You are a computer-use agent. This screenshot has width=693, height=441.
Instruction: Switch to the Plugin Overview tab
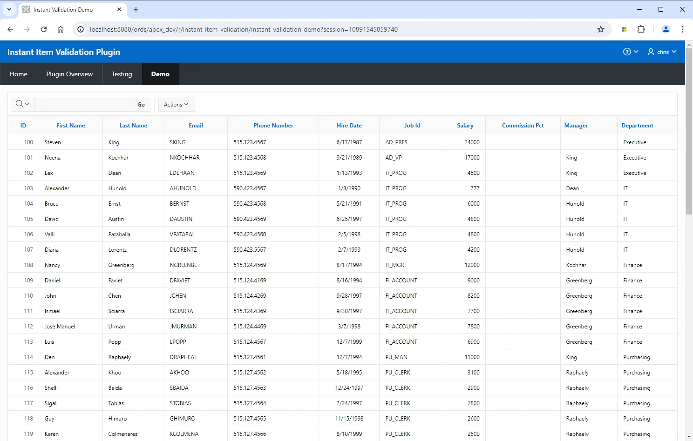click(x=69, y=74)
